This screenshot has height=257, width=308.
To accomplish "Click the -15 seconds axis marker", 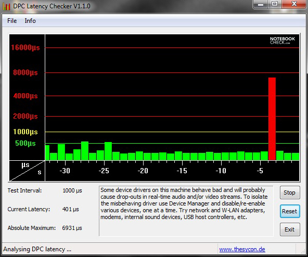I will 182,171.
